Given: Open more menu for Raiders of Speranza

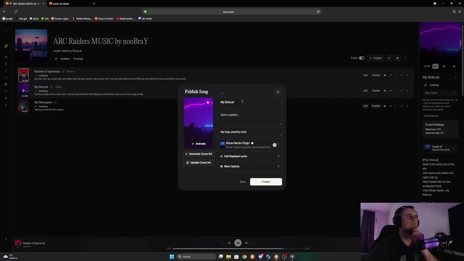Looking at the screenshot, I should [407, 75].
